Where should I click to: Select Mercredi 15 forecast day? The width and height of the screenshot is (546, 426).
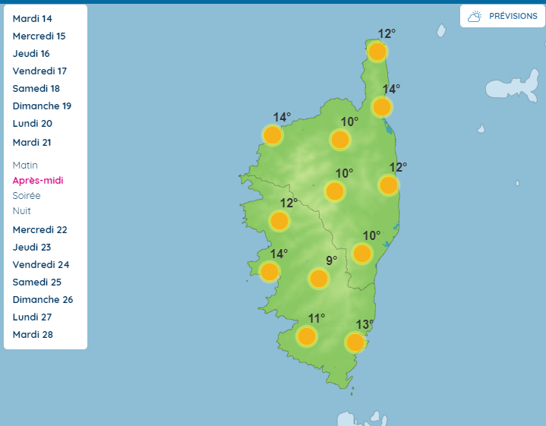pos(39,36)
